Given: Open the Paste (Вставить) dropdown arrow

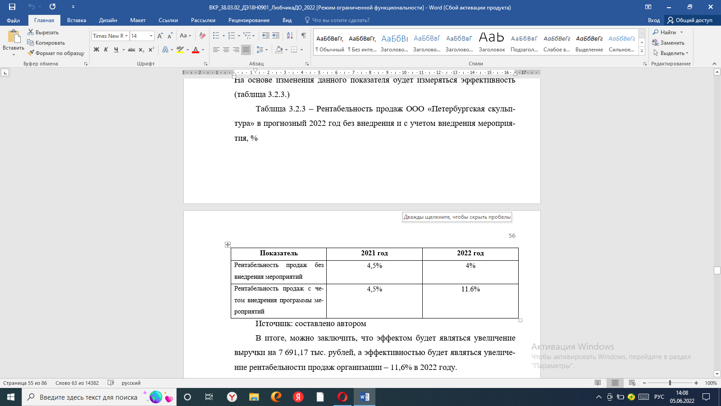Looking at the screenshot, I should pos(14,55).
